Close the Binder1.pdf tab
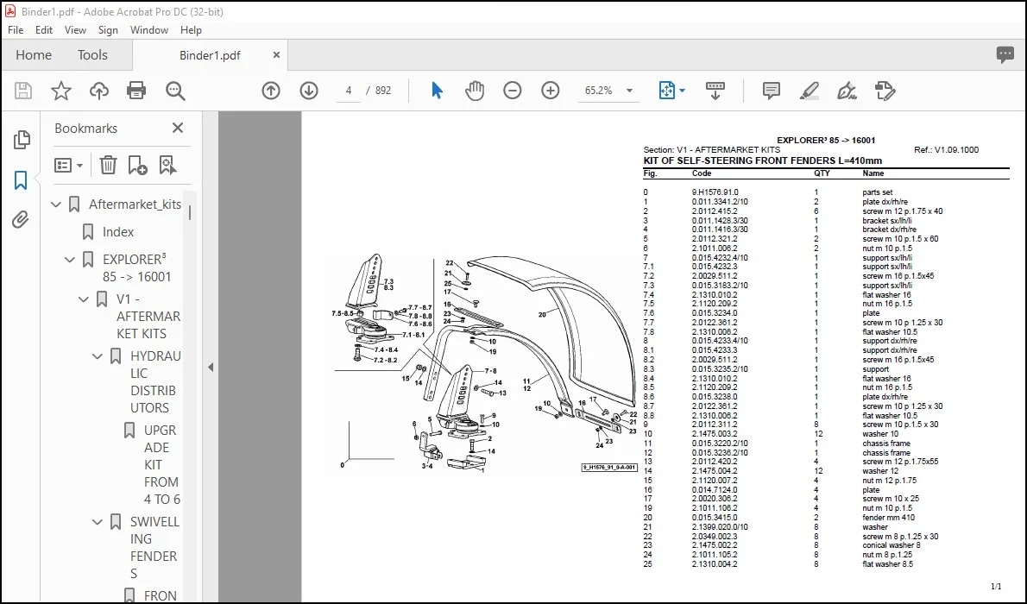Viewport: 1027px width, 604px height. pyautogui.click(x=276, y=55)
